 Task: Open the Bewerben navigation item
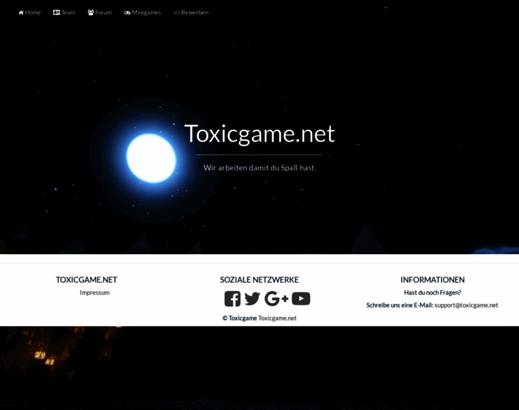[x=191, y=12]
